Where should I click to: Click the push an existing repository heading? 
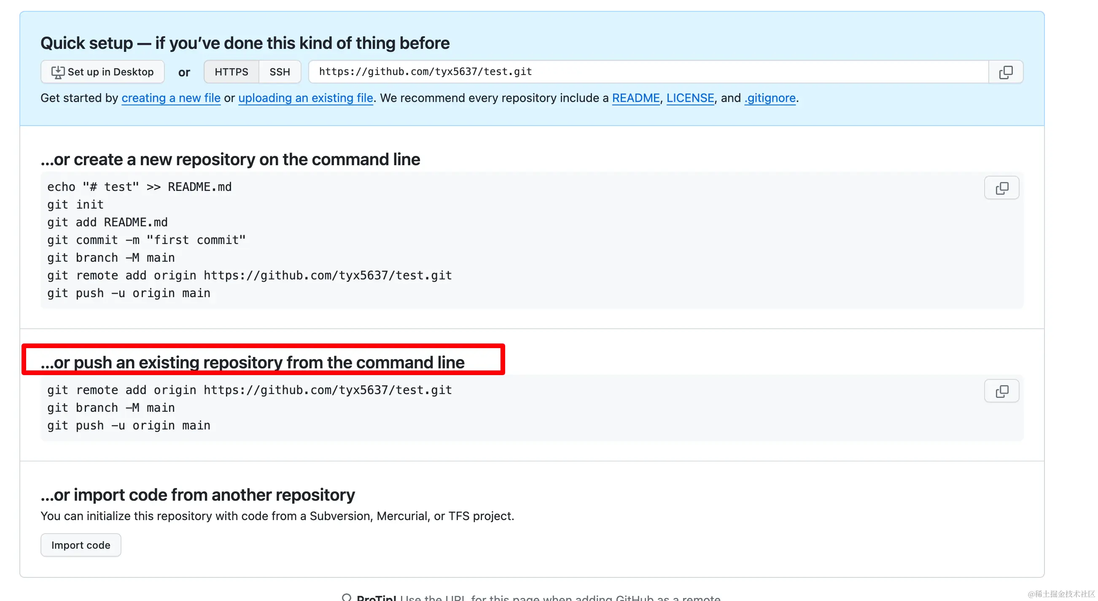[x=252, y=362]
